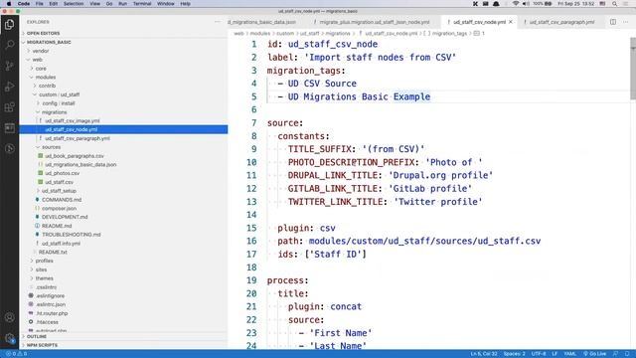636x358 pixels.
Task: Click the volume menu bar icon
Action: (526, 4)
